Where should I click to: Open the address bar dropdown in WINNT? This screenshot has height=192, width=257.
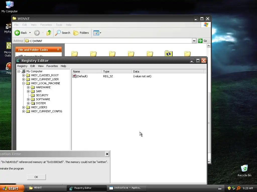(194, 41)
